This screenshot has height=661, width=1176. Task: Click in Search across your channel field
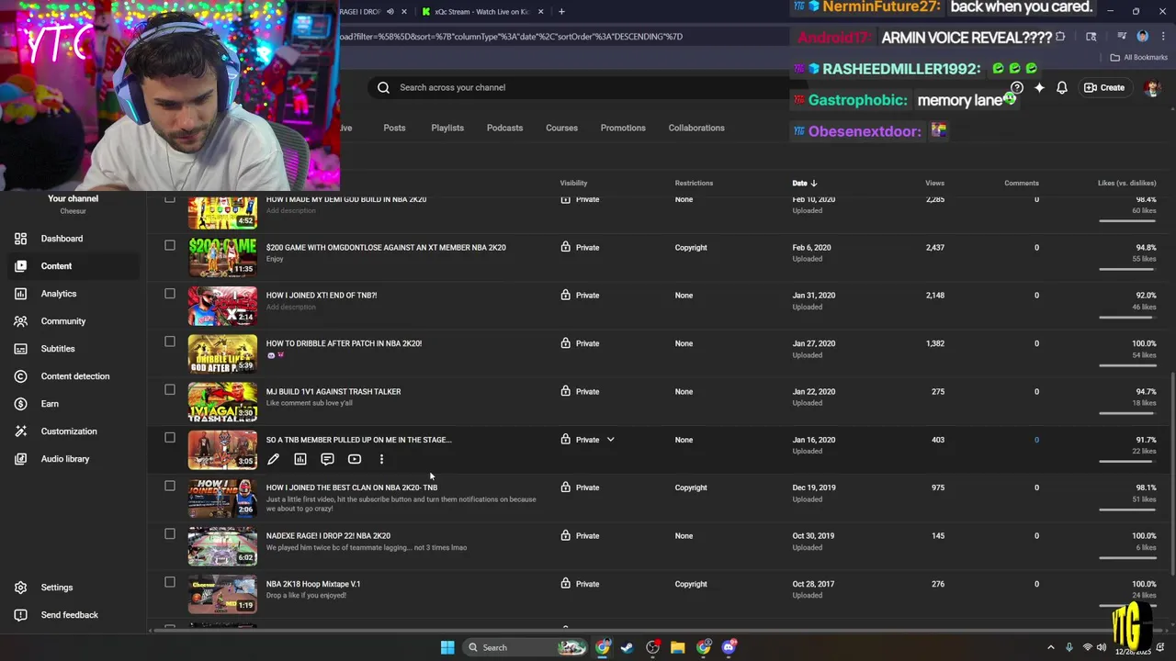pyautogui.click(x=588, y=87)
